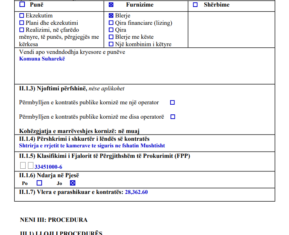
Task: Enable the Blerje me këste checkbox
Action: [x=111, y=37]
